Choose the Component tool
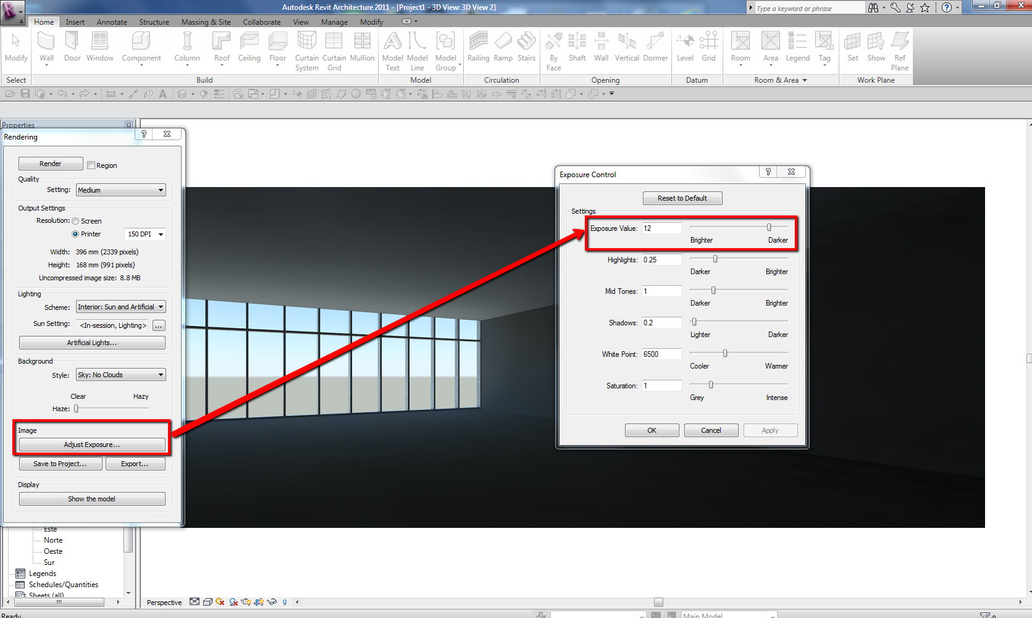1032x618 pixels. point(141,48)
